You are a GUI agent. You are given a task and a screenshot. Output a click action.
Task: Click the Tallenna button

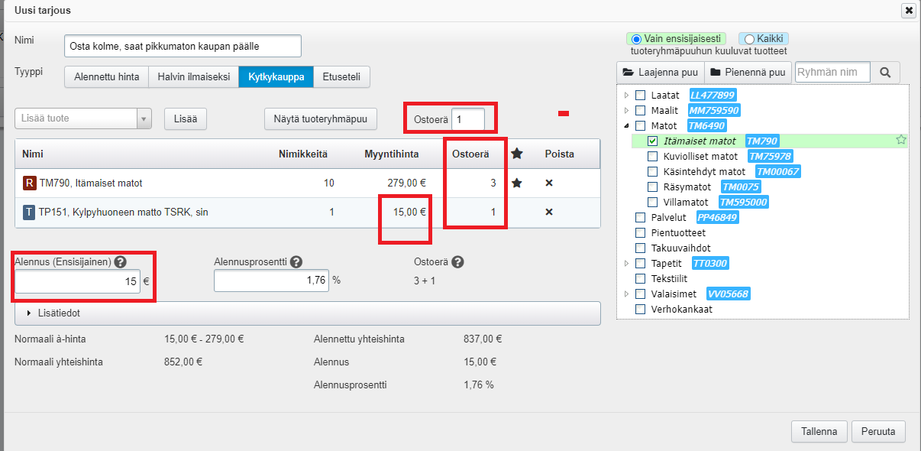click(x=819, y=430)
